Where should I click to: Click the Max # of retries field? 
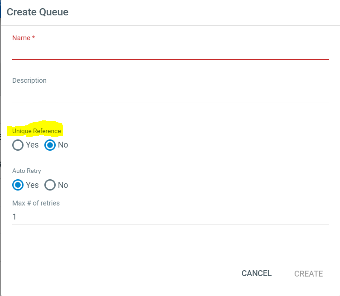pyautogui.click(x=170, y=217)
